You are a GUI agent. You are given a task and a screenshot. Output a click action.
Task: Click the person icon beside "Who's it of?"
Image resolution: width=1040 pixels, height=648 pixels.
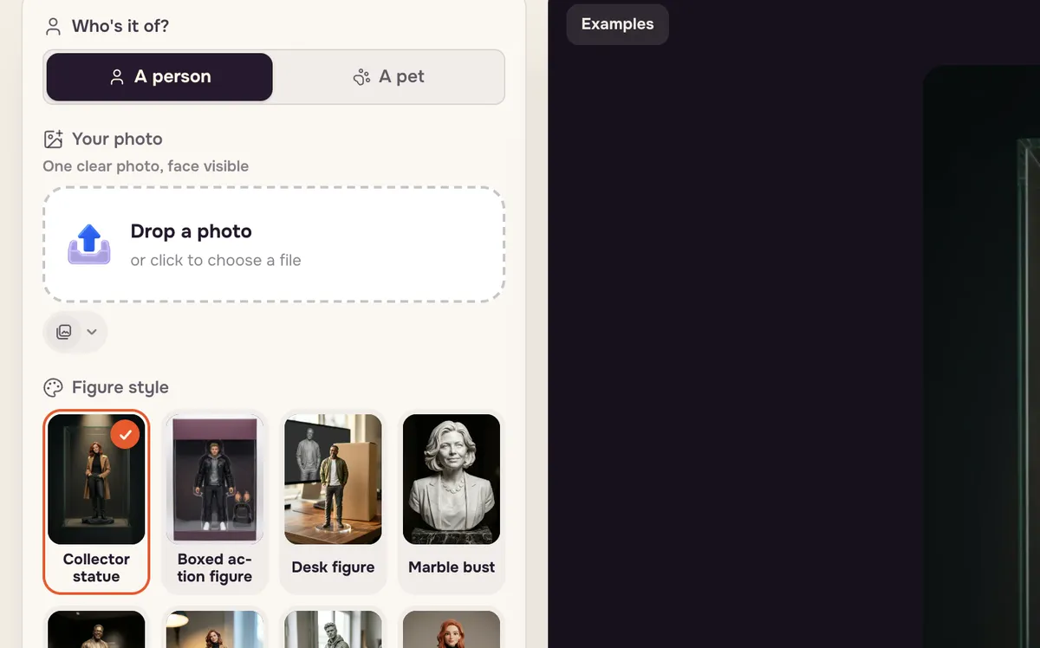54,27
